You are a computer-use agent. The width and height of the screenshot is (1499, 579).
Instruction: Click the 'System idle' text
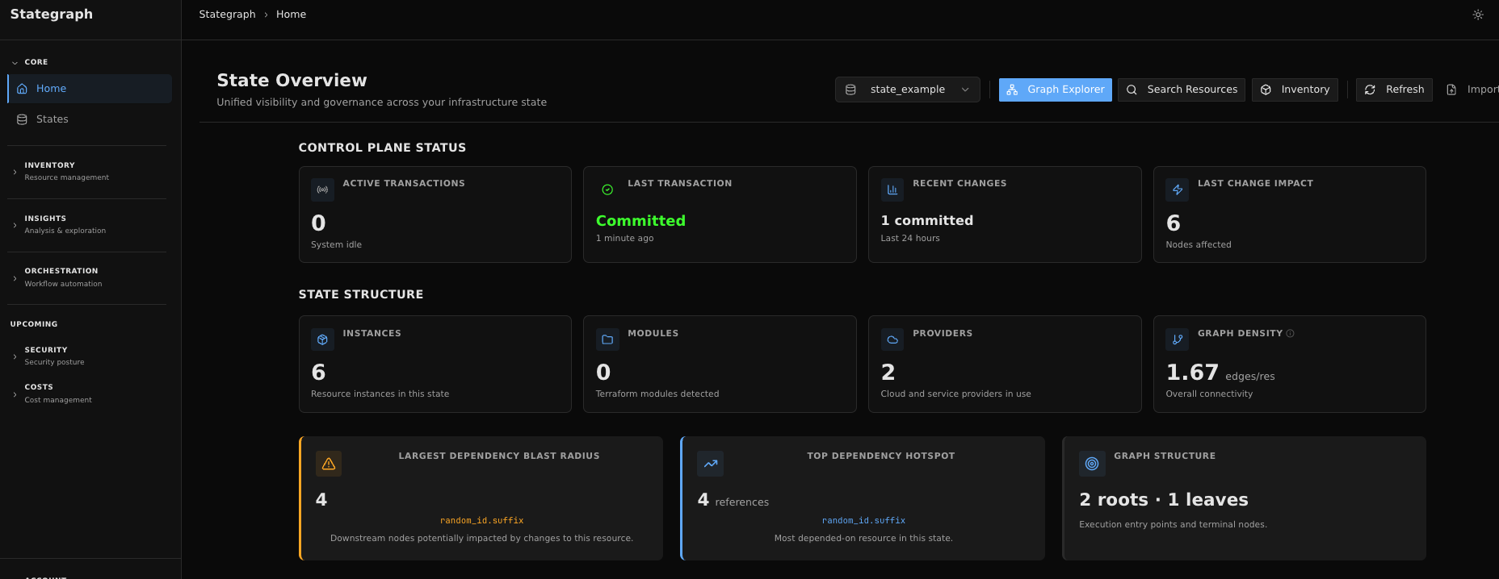[337, 245]
